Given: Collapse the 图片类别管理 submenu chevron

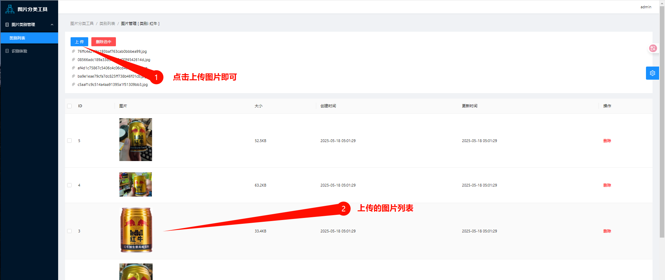Looking at the screenshot, I should pos(52,25).
